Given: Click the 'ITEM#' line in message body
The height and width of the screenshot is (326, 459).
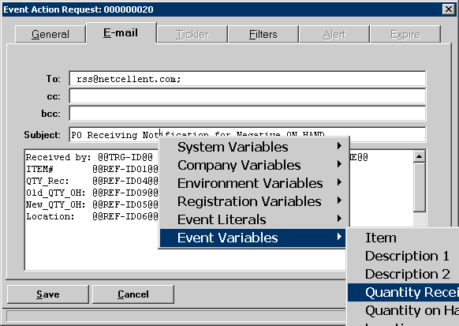Looking at the screenshot, I should pos(92,169).
